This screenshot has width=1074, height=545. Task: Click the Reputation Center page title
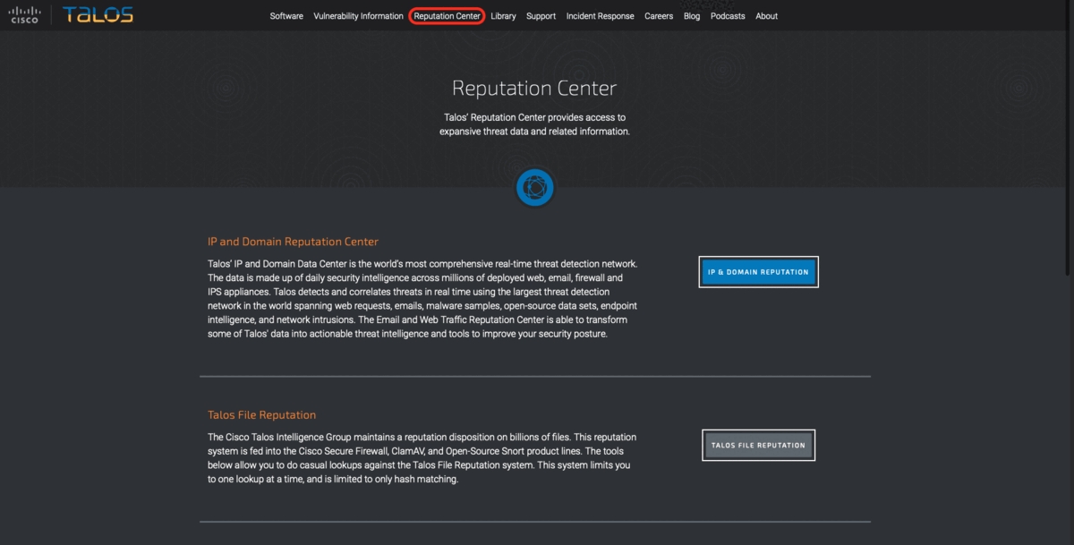point(534,89)
